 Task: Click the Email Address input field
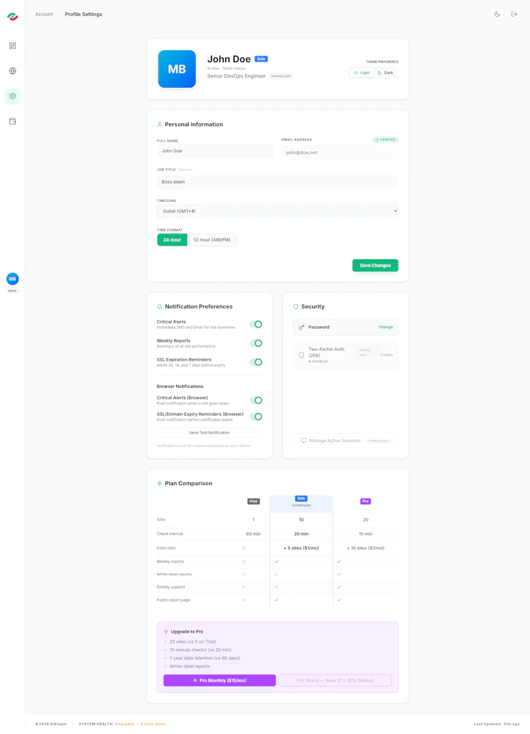tap(340, 153)
